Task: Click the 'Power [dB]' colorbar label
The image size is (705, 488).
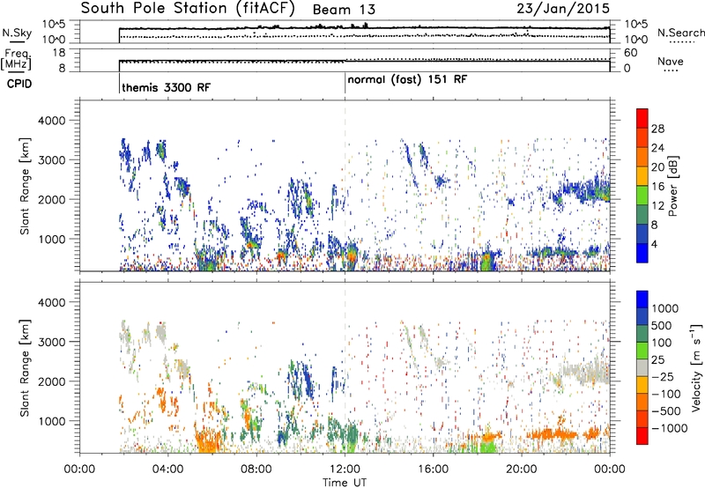Action: click(x=673, y=186)
